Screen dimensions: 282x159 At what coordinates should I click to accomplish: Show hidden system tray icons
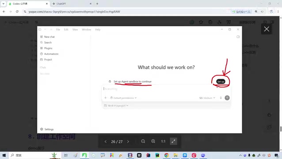coord(240,155)
